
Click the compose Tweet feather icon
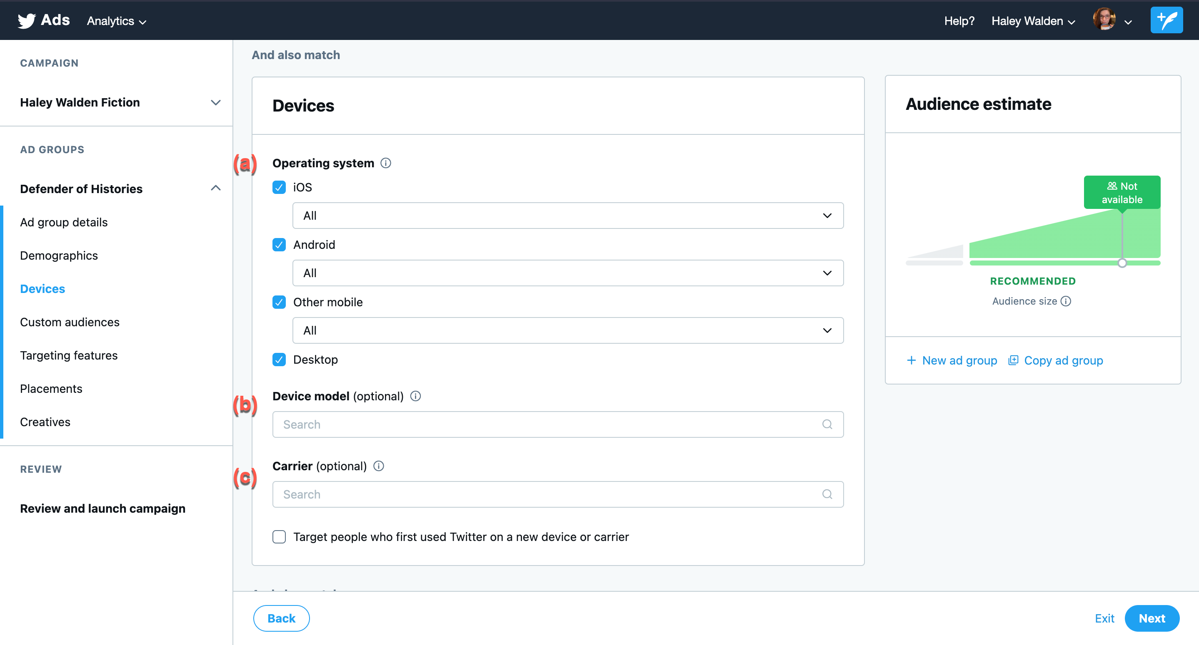1166,20
